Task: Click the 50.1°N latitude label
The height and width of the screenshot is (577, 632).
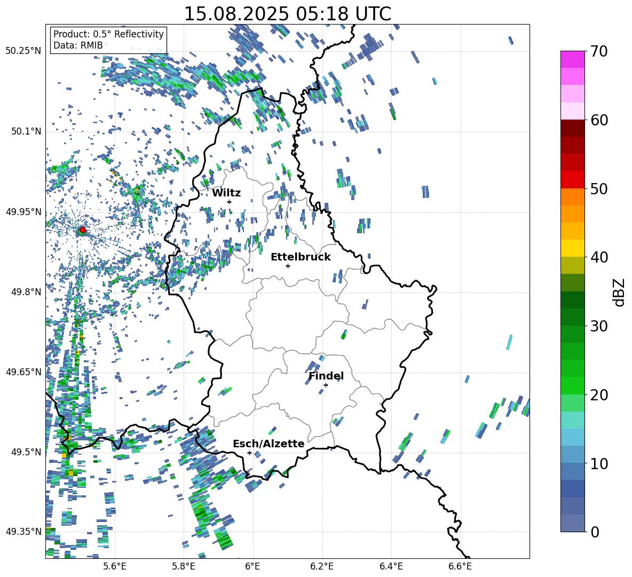Action: [x=26, y=132]
